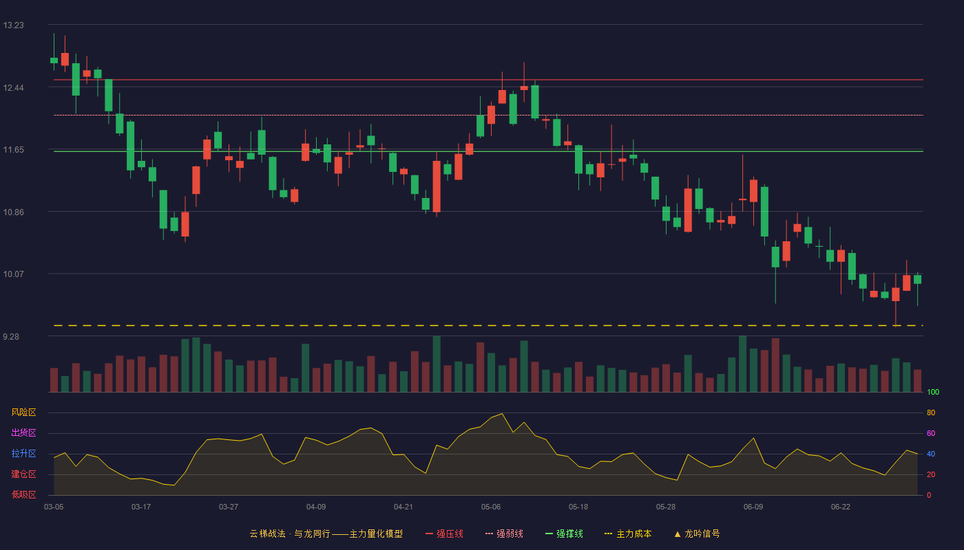This screenshot has height=550, width=964.
Task: Click the 10.86 price axis label
Action: click(13, 212)
